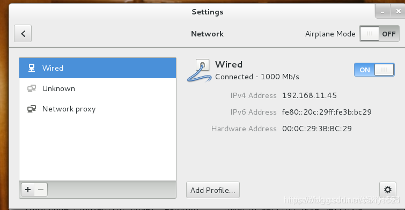Screen dimensions: 405x210
Task: Click the Connected - 1000 Mb/s status
Action: click(x=257, y=77)
